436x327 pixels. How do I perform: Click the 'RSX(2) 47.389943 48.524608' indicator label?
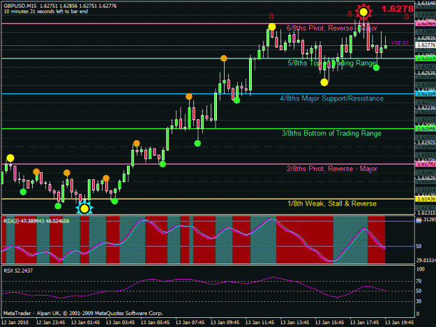[36, 221]
